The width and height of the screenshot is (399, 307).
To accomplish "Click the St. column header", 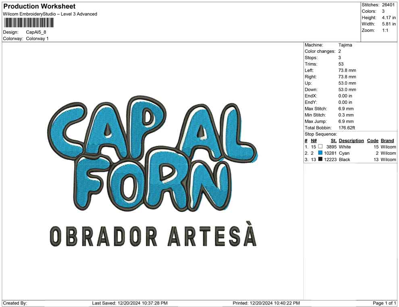I will (333, 140).
